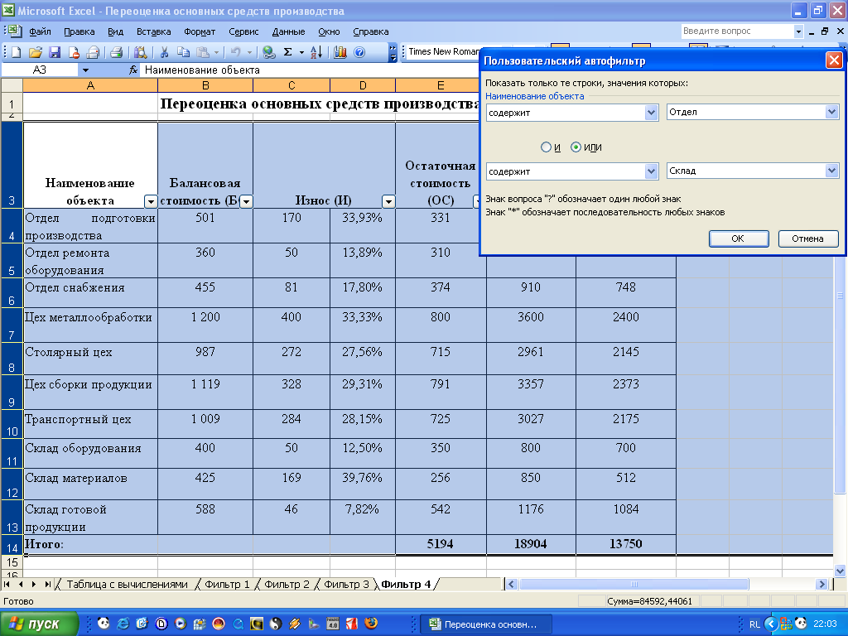Click the blue Help question mark icon
The width and height of the screenshot is (848, 636).
tap(359, 52)
